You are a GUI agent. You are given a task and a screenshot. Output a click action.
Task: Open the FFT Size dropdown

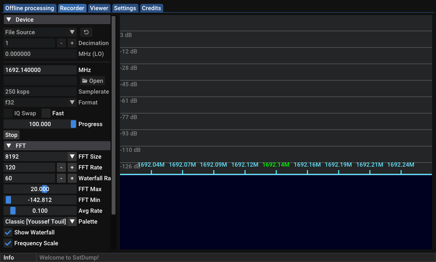(40, 157)
